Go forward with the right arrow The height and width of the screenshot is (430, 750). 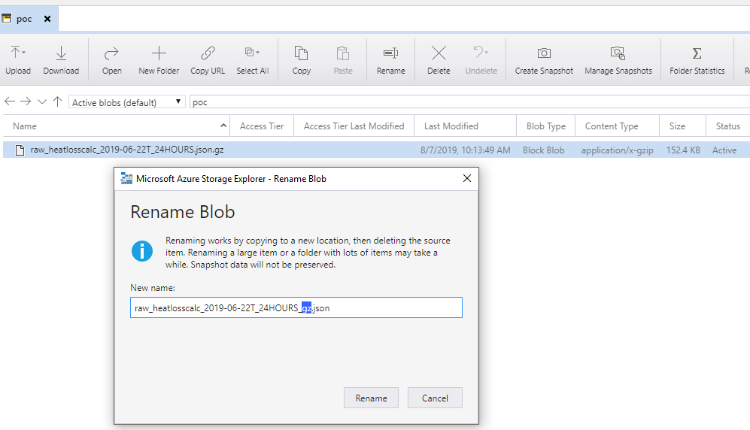[26, 101]
